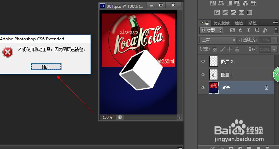279x149 pixels.
Task: Add a Color Lookup adjustment (grid icon)
Action: click(254, 3)
